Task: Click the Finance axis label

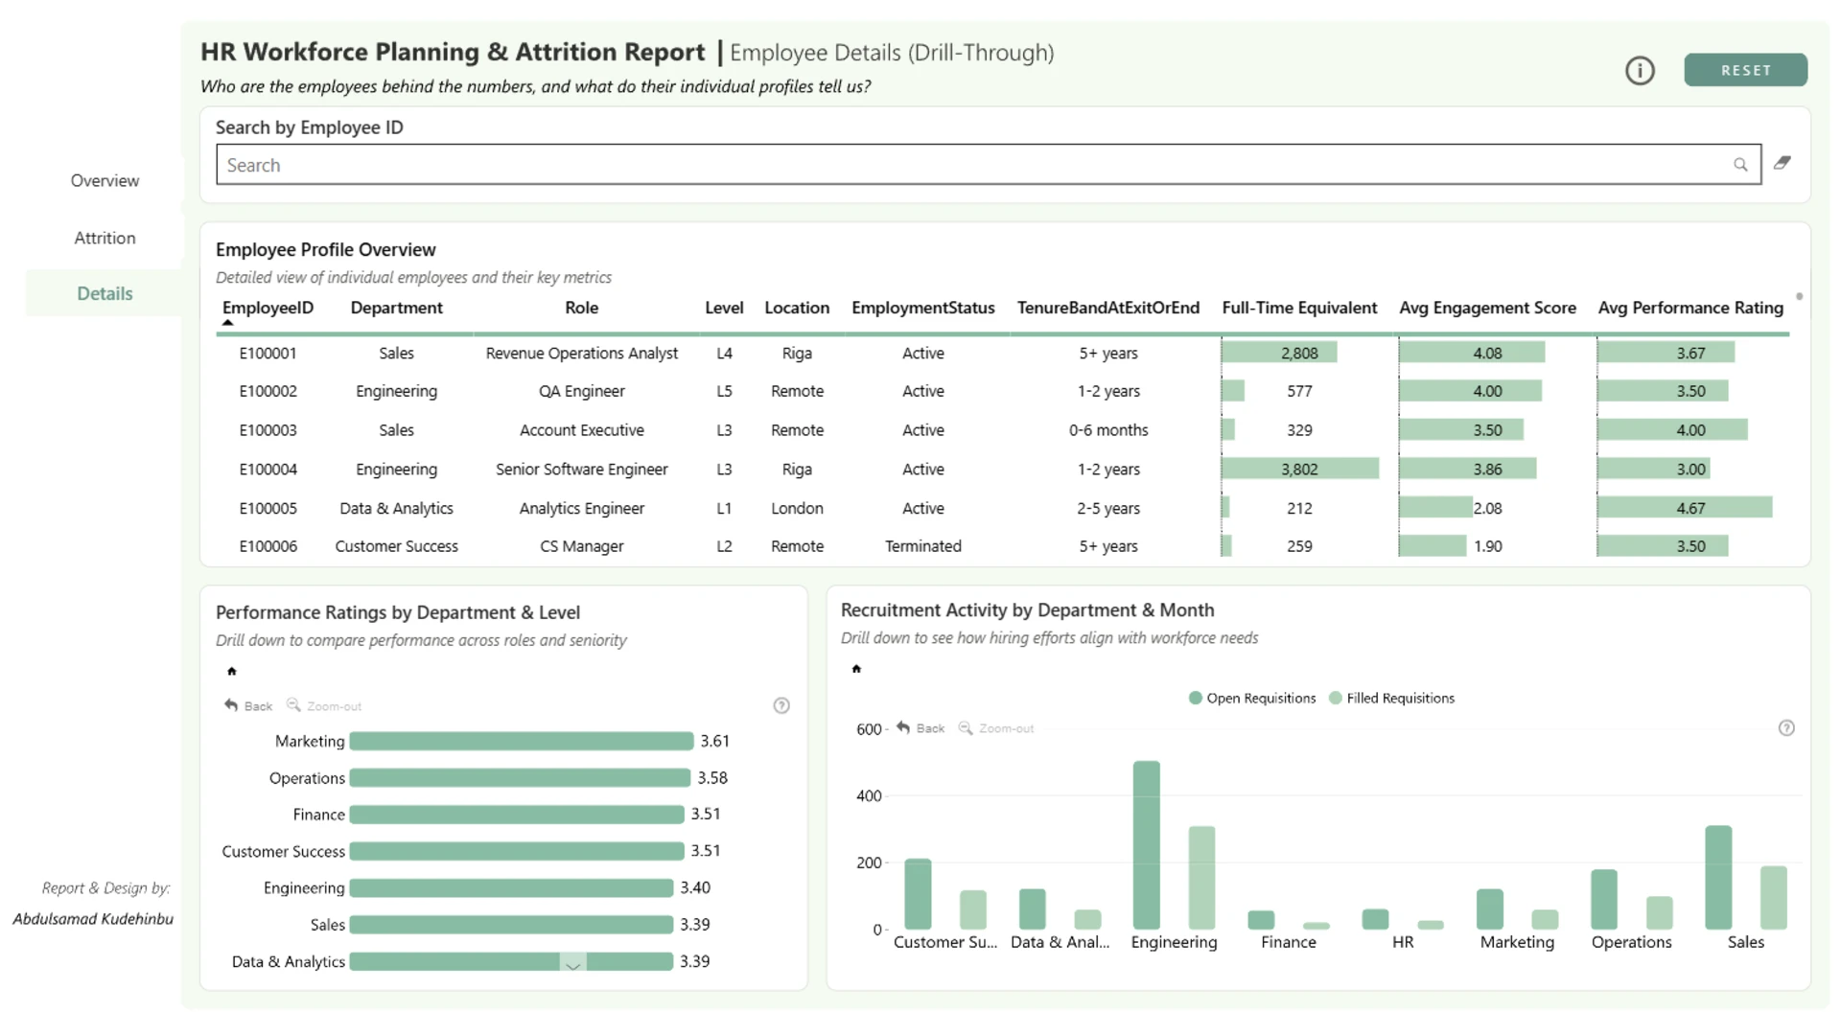Action: tap(1289, 942)
